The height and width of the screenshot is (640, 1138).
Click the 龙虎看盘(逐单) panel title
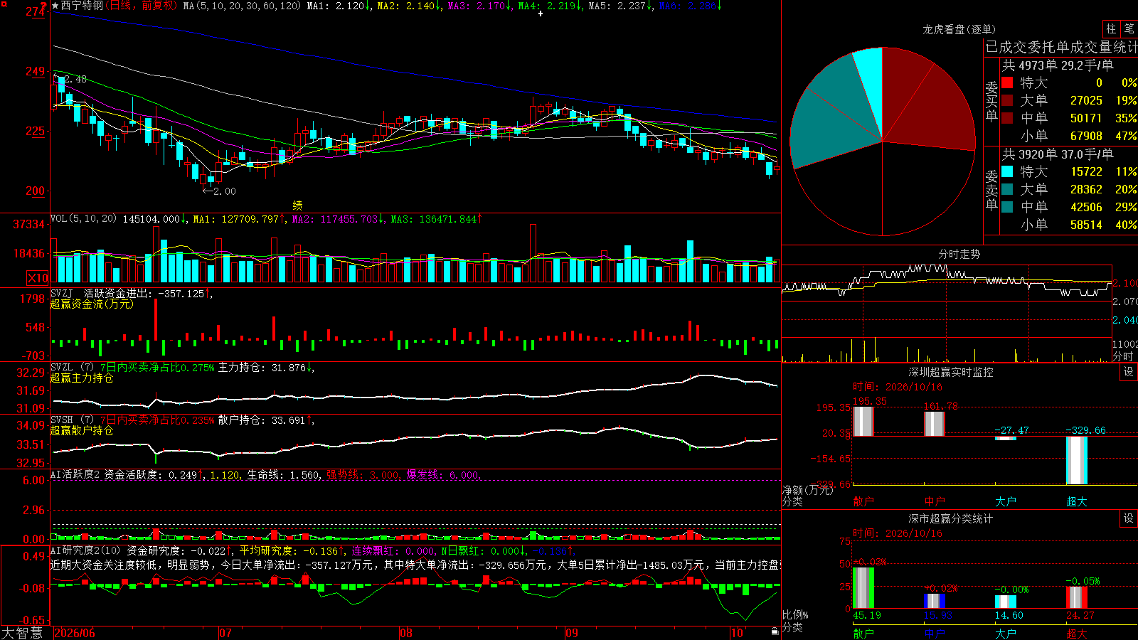pyautogui.click(x=959, y=29)
